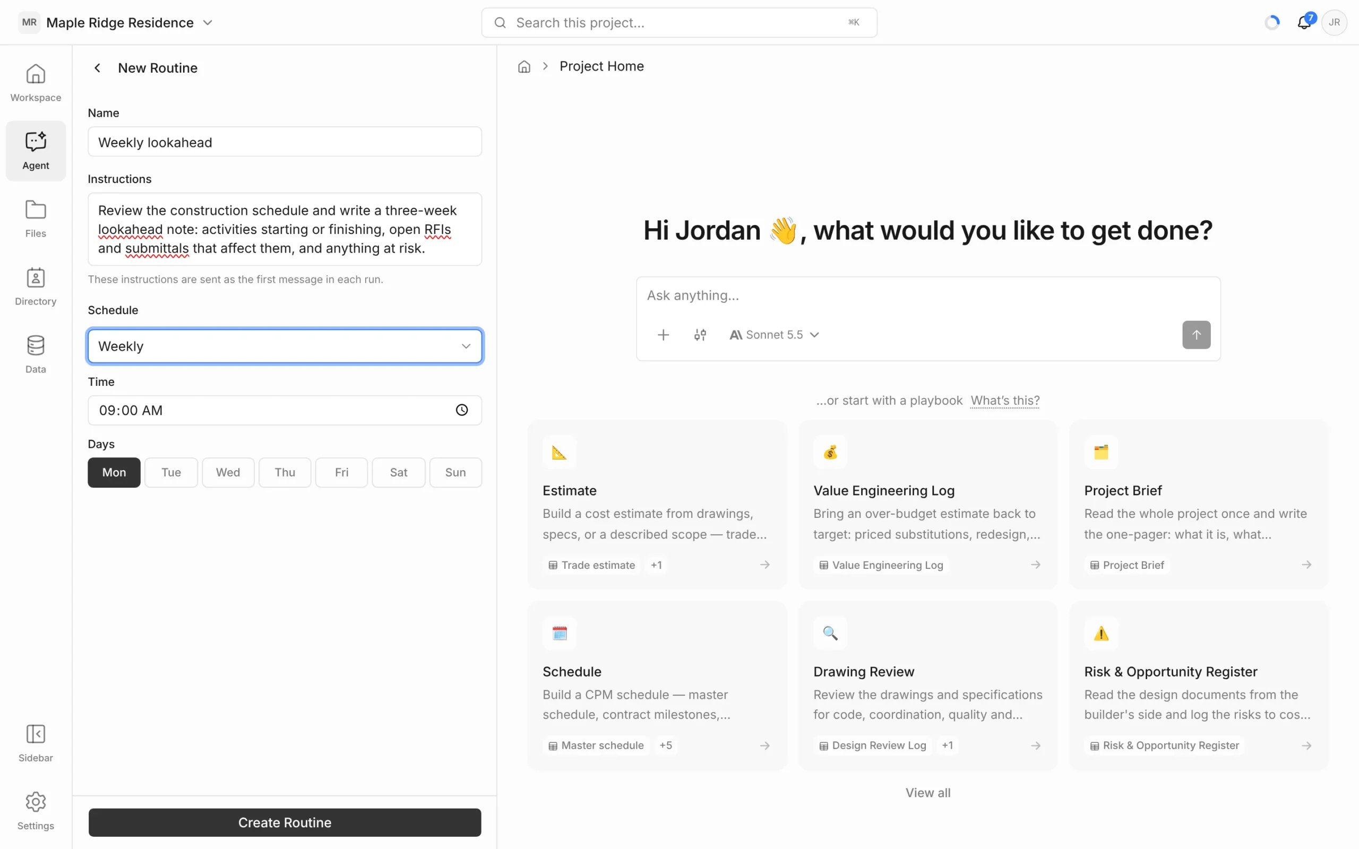Open the Directory sidebar section
Image resolution: width=1359 pixels, height=849 pixels.
coord(36,287)
